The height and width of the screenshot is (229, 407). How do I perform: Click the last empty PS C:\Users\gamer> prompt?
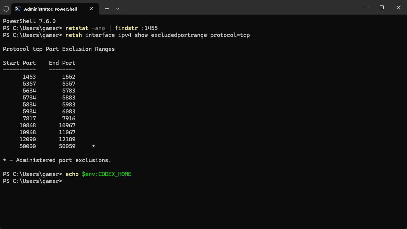[33, 181]
